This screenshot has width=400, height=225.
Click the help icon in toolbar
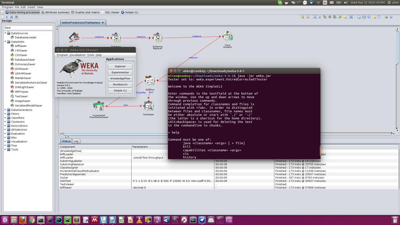[391, 17]
